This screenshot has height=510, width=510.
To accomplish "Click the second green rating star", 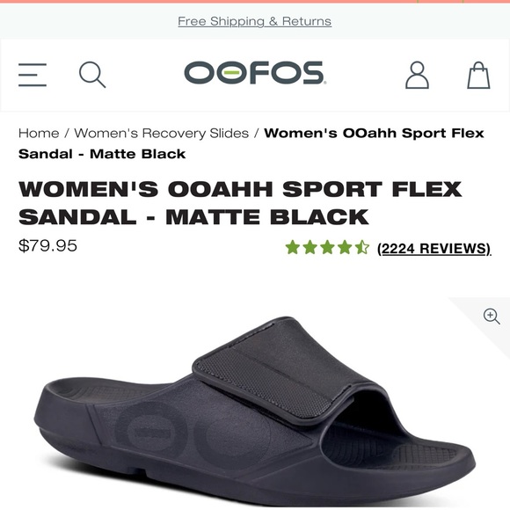I will click(310, 247).
